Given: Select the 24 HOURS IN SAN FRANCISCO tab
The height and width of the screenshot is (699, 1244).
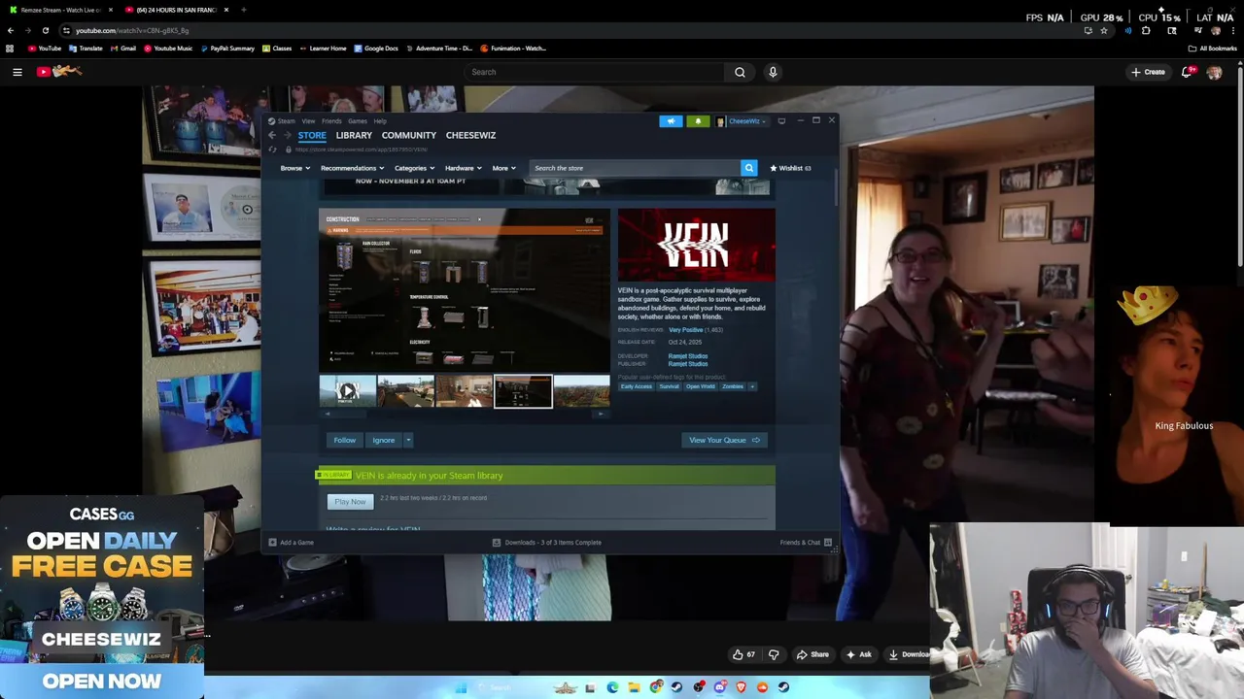Looking at the screenshot, I should 176,10.
